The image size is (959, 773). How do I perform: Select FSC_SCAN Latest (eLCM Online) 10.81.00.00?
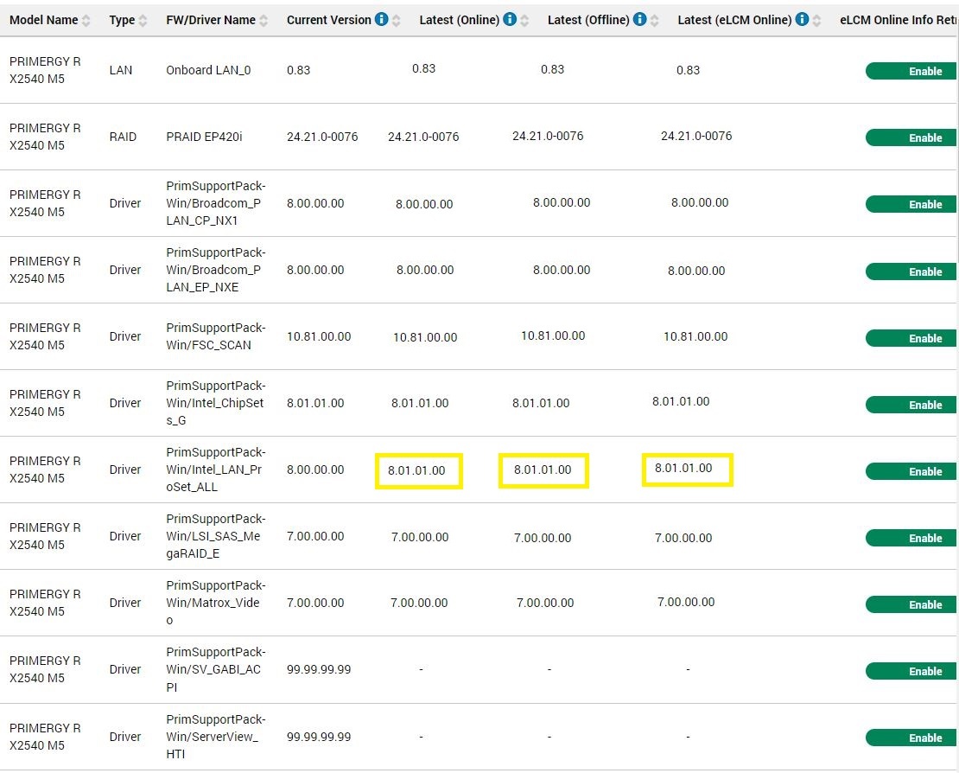(695, 336)
